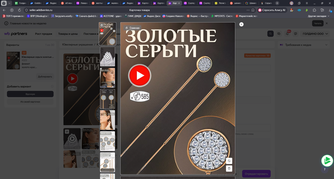Switch to the Регистр tab
The height and width of the screenshot is (179, 334).
pos(220,3)
